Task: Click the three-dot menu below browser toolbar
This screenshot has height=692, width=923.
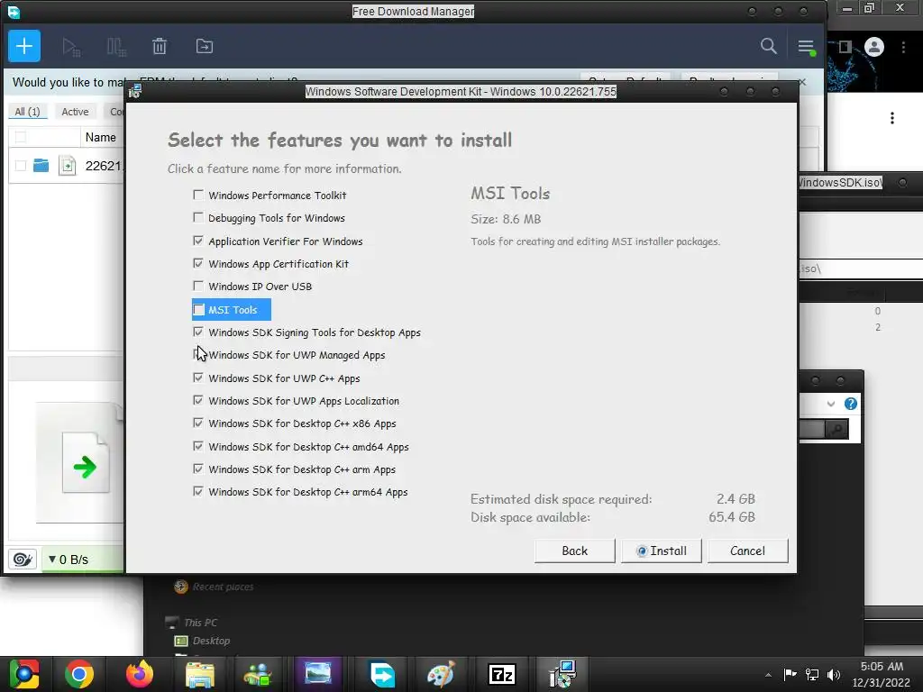Action: 892,118
